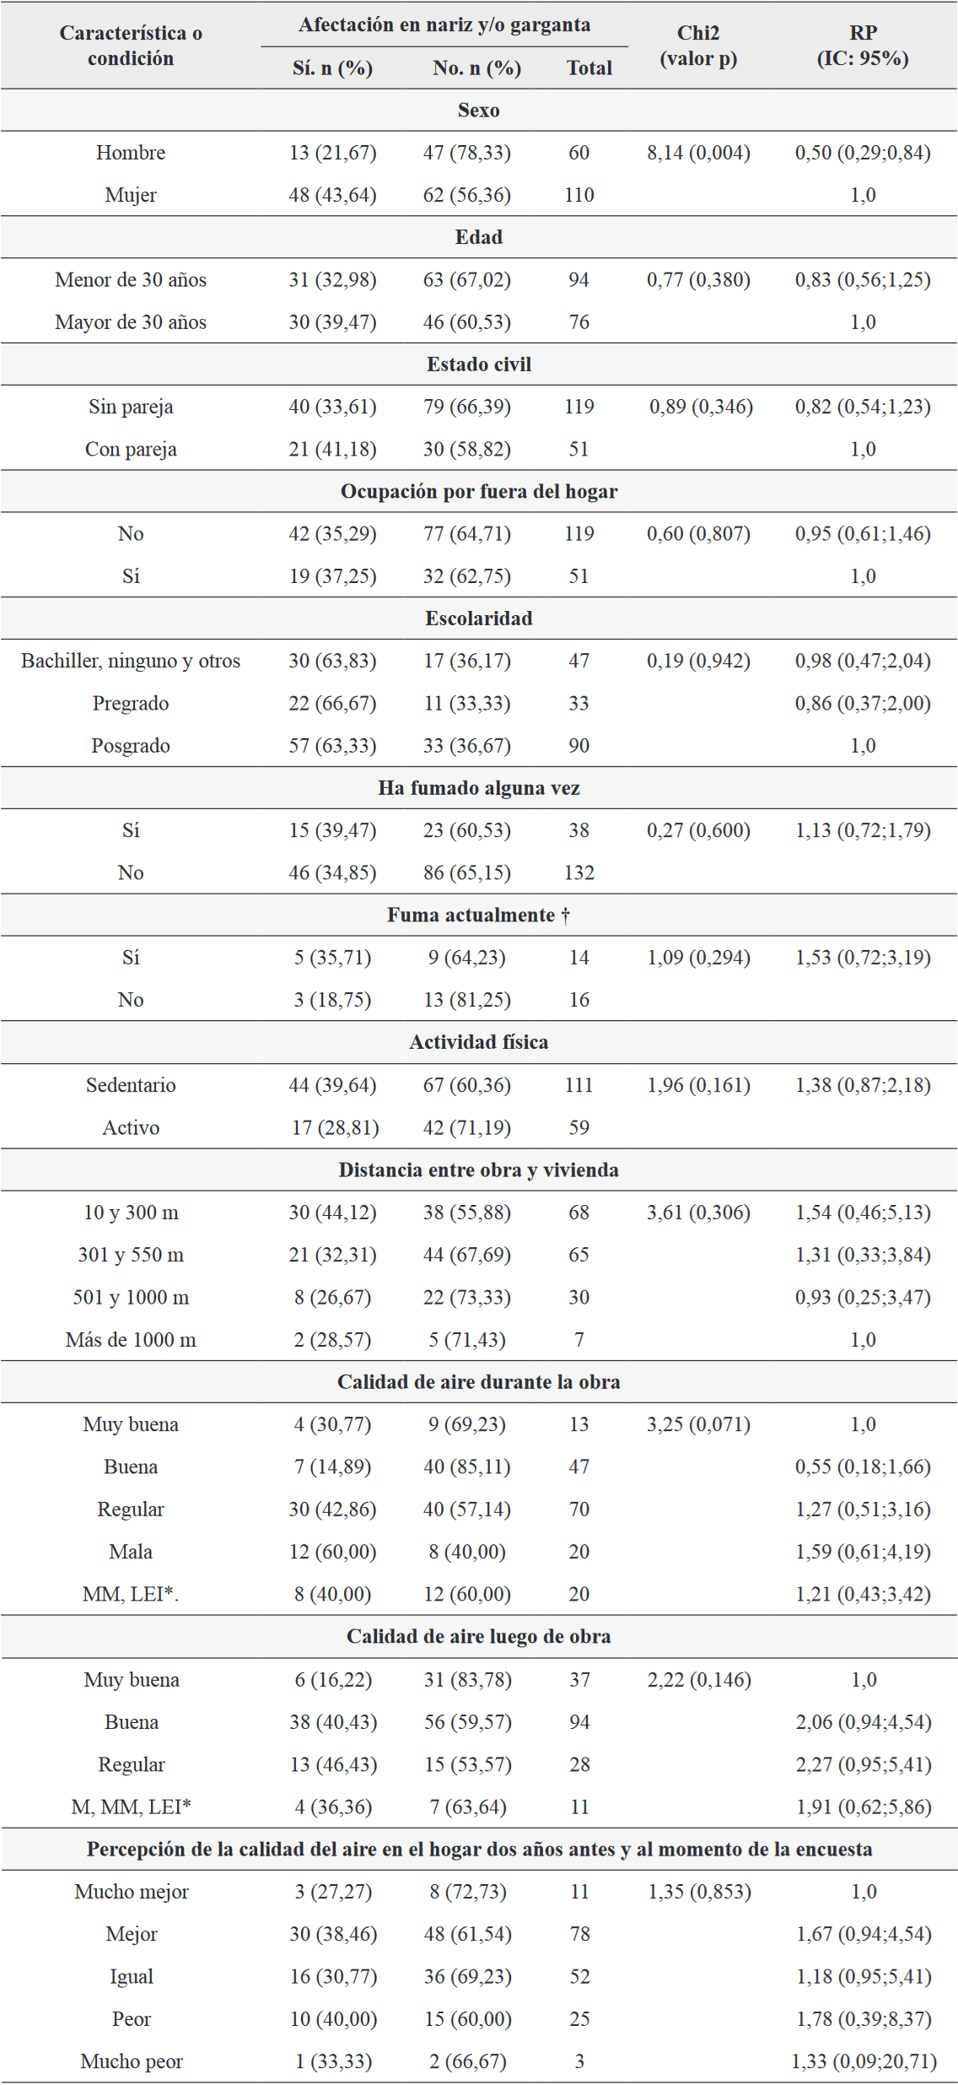Image resolution: width=958 pixels, height=2085 pixels.
Task: Select the "No. n (%)" column subheader
Action: pyautogui.click(x=476, y=68)
